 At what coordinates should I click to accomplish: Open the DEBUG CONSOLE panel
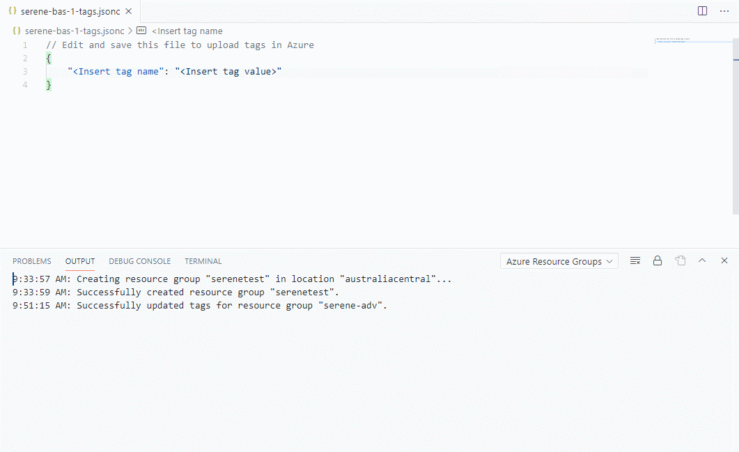click(139, 260)
